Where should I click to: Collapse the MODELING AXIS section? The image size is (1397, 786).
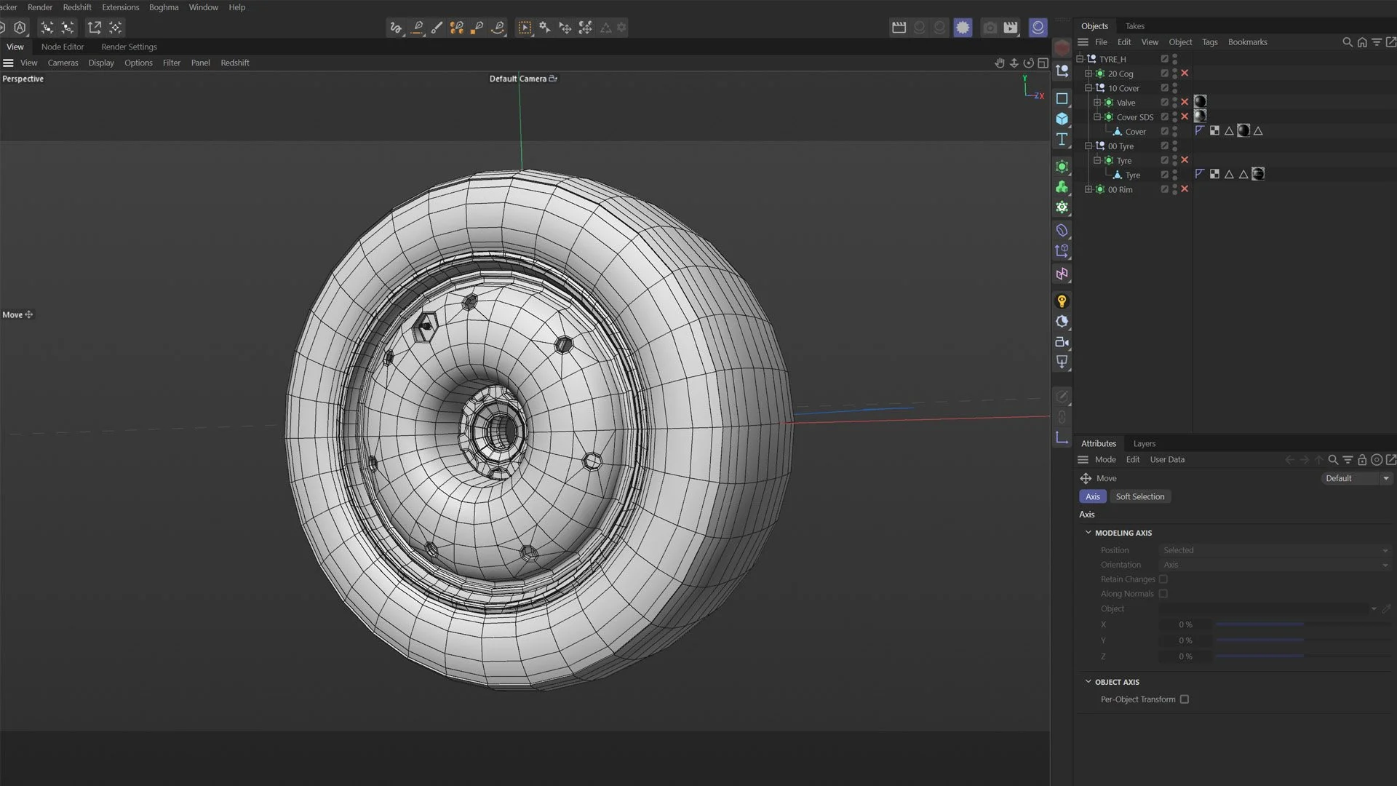[1088, 533]
